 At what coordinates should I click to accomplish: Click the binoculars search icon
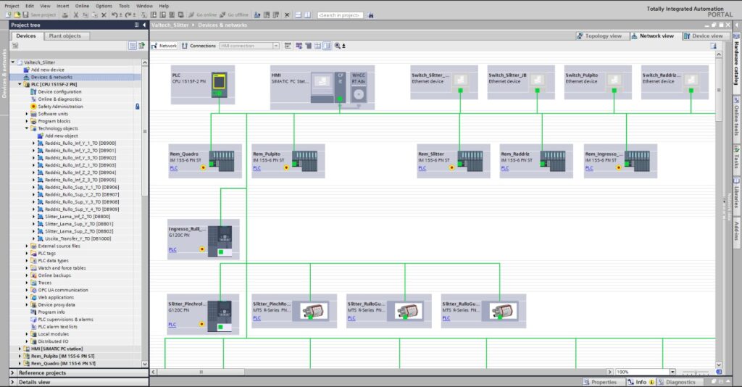pyautogui.click(x=370, y=15)
